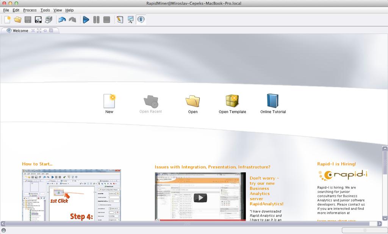Click 'Don't worry – try our new Business Analytics' text

click(x=267, y=191)
